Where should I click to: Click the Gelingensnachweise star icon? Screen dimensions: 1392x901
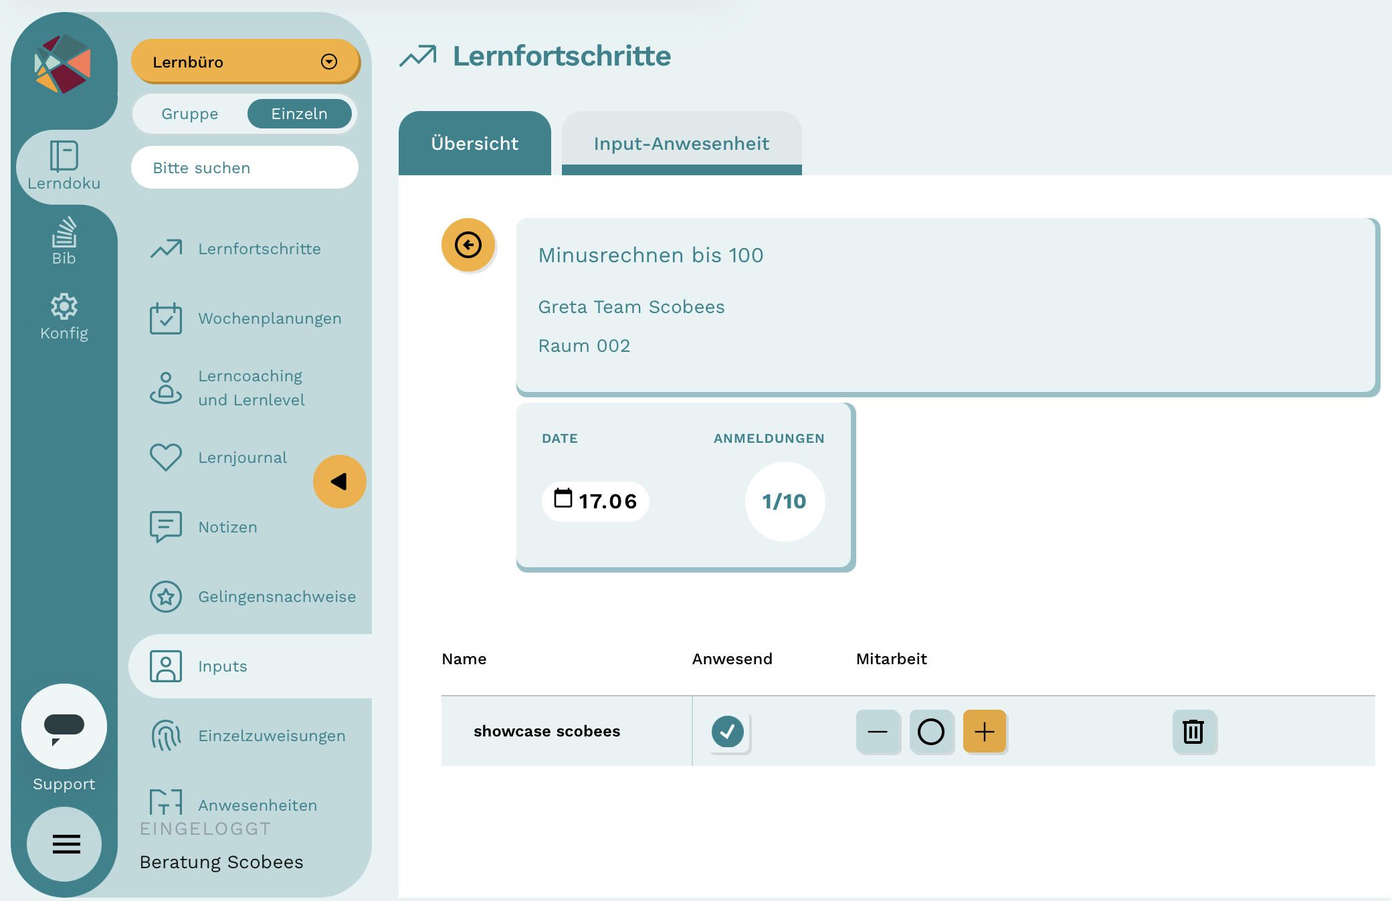coord(166,597)
